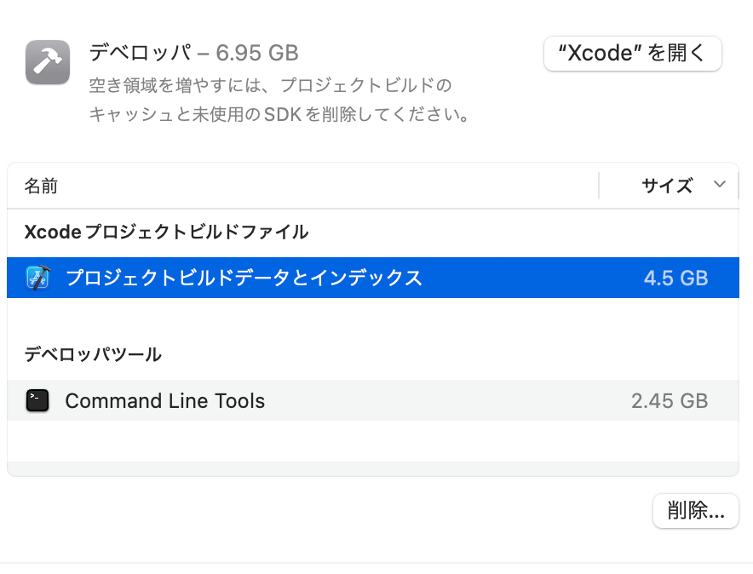Image resolution: width=753 pixels, height=574 pixels.
Task: Sort by the サイズ column header
Action: [667, 186]
